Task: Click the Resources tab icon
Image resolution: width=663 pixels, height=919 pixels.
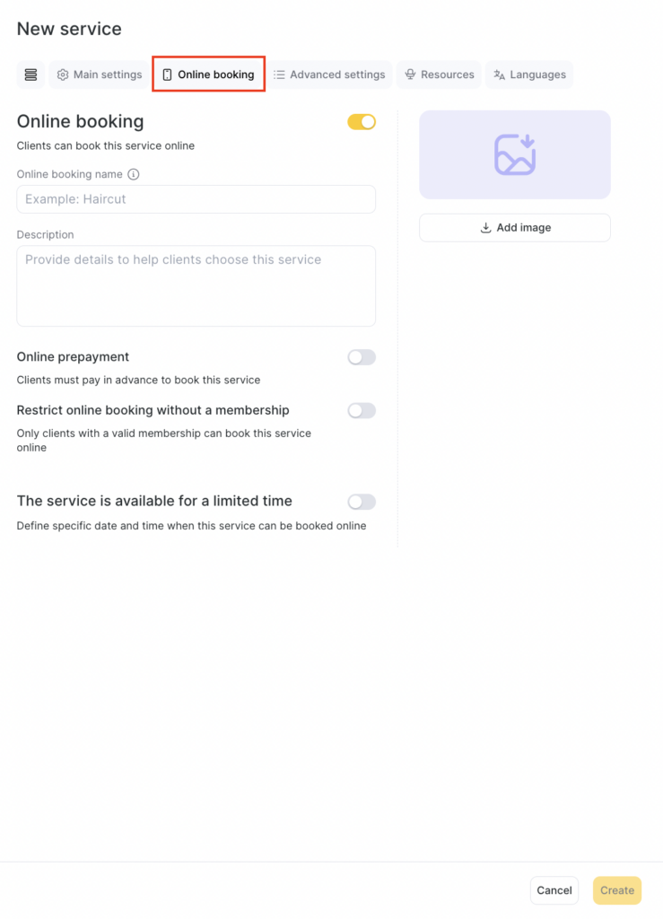Action: (x=410, y=74)
